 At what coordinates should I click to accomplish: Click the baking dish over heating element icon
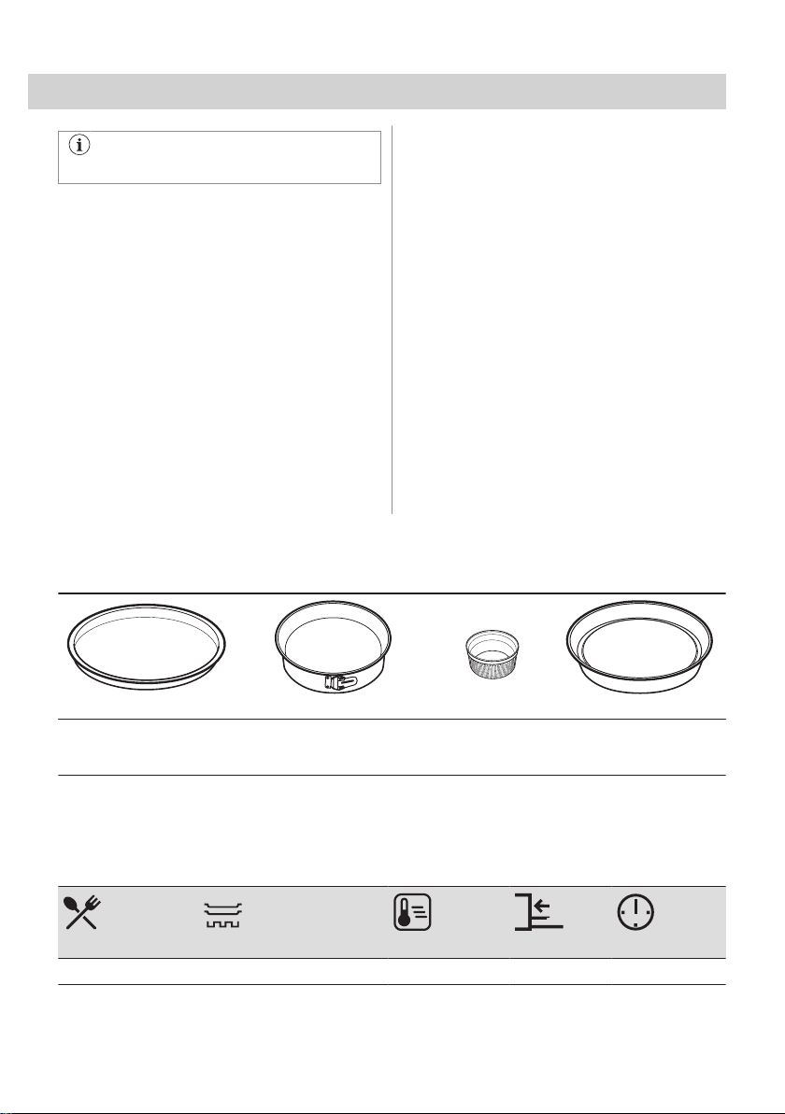pos(223,917)
